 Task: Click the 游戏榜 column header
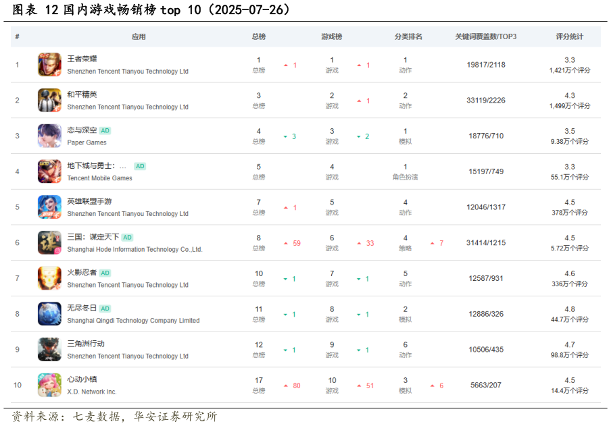[x=332, y=36]
